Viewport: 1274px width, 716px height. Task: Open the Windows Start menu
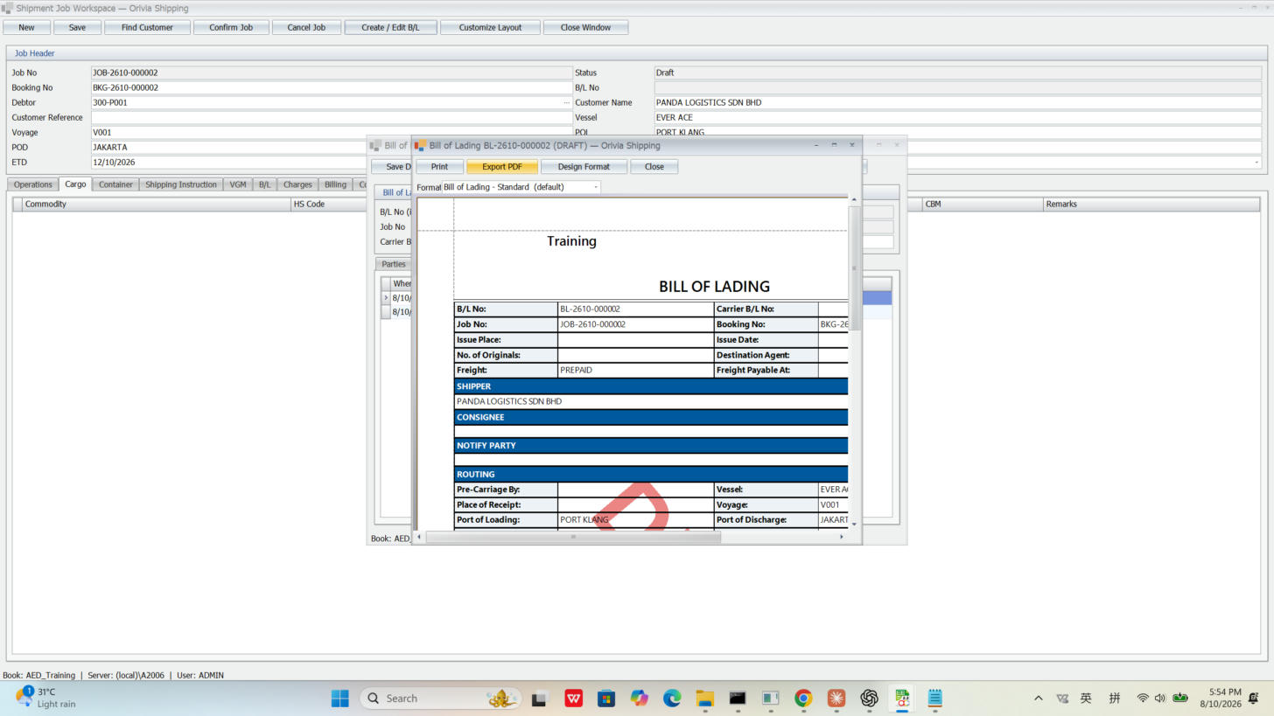[340, 698]
